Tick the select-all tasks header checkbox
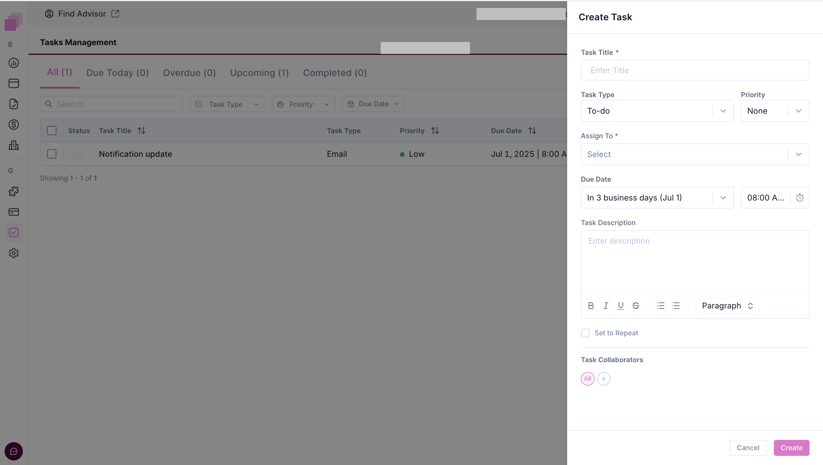 [52, 131]
